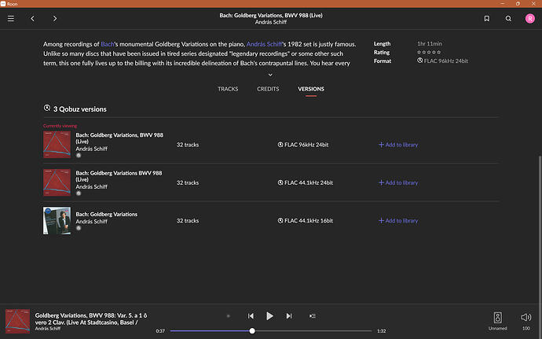542x339 pixels.
Task: Click the header artist name András Schiff
Action: point(271,22)
